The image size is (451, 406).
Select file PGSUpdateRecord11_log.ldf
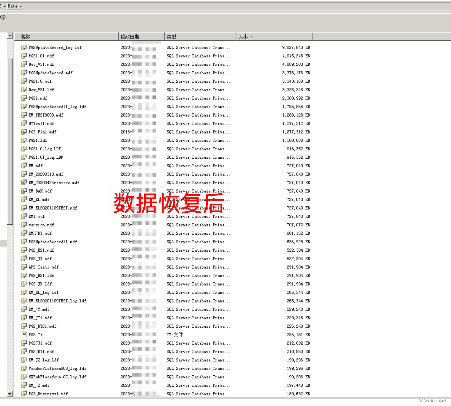(57, 107)
